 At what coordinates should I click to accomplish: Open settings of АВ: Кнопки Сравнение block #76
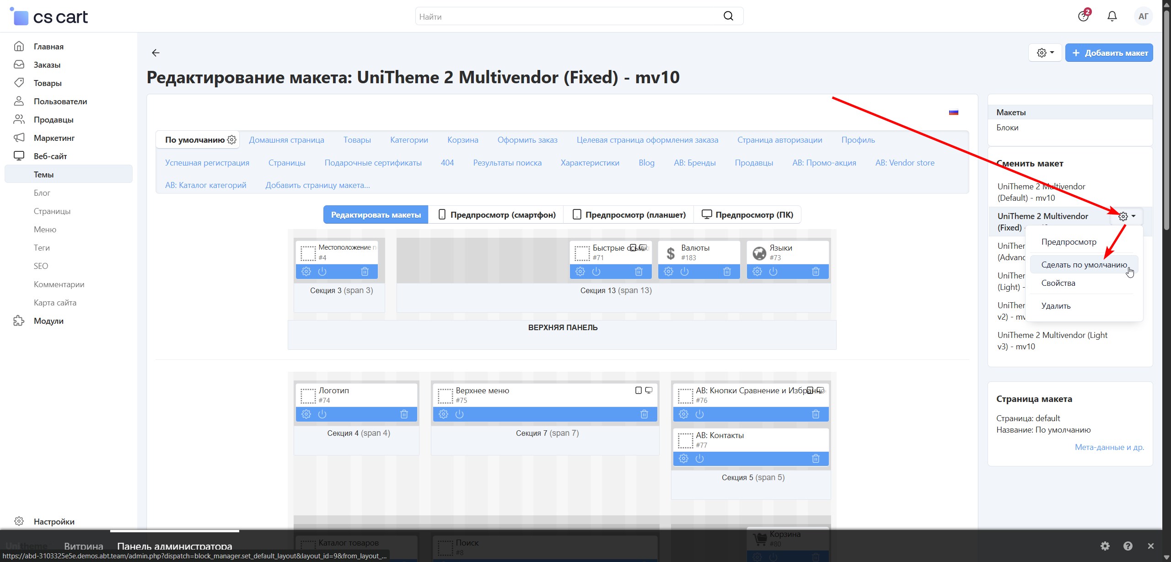pyautogui.click(x=684, y=414)
